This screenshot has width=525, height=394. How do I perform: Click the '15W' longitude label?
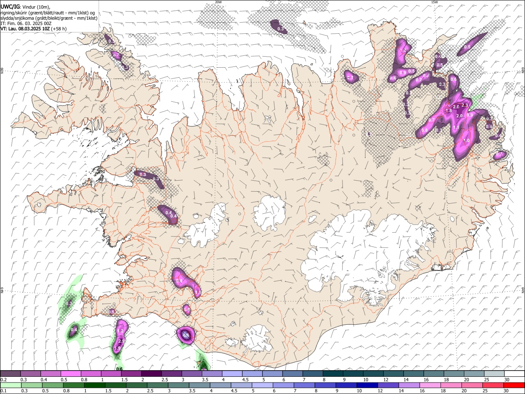pyautogui.click(x=434, y=2)
